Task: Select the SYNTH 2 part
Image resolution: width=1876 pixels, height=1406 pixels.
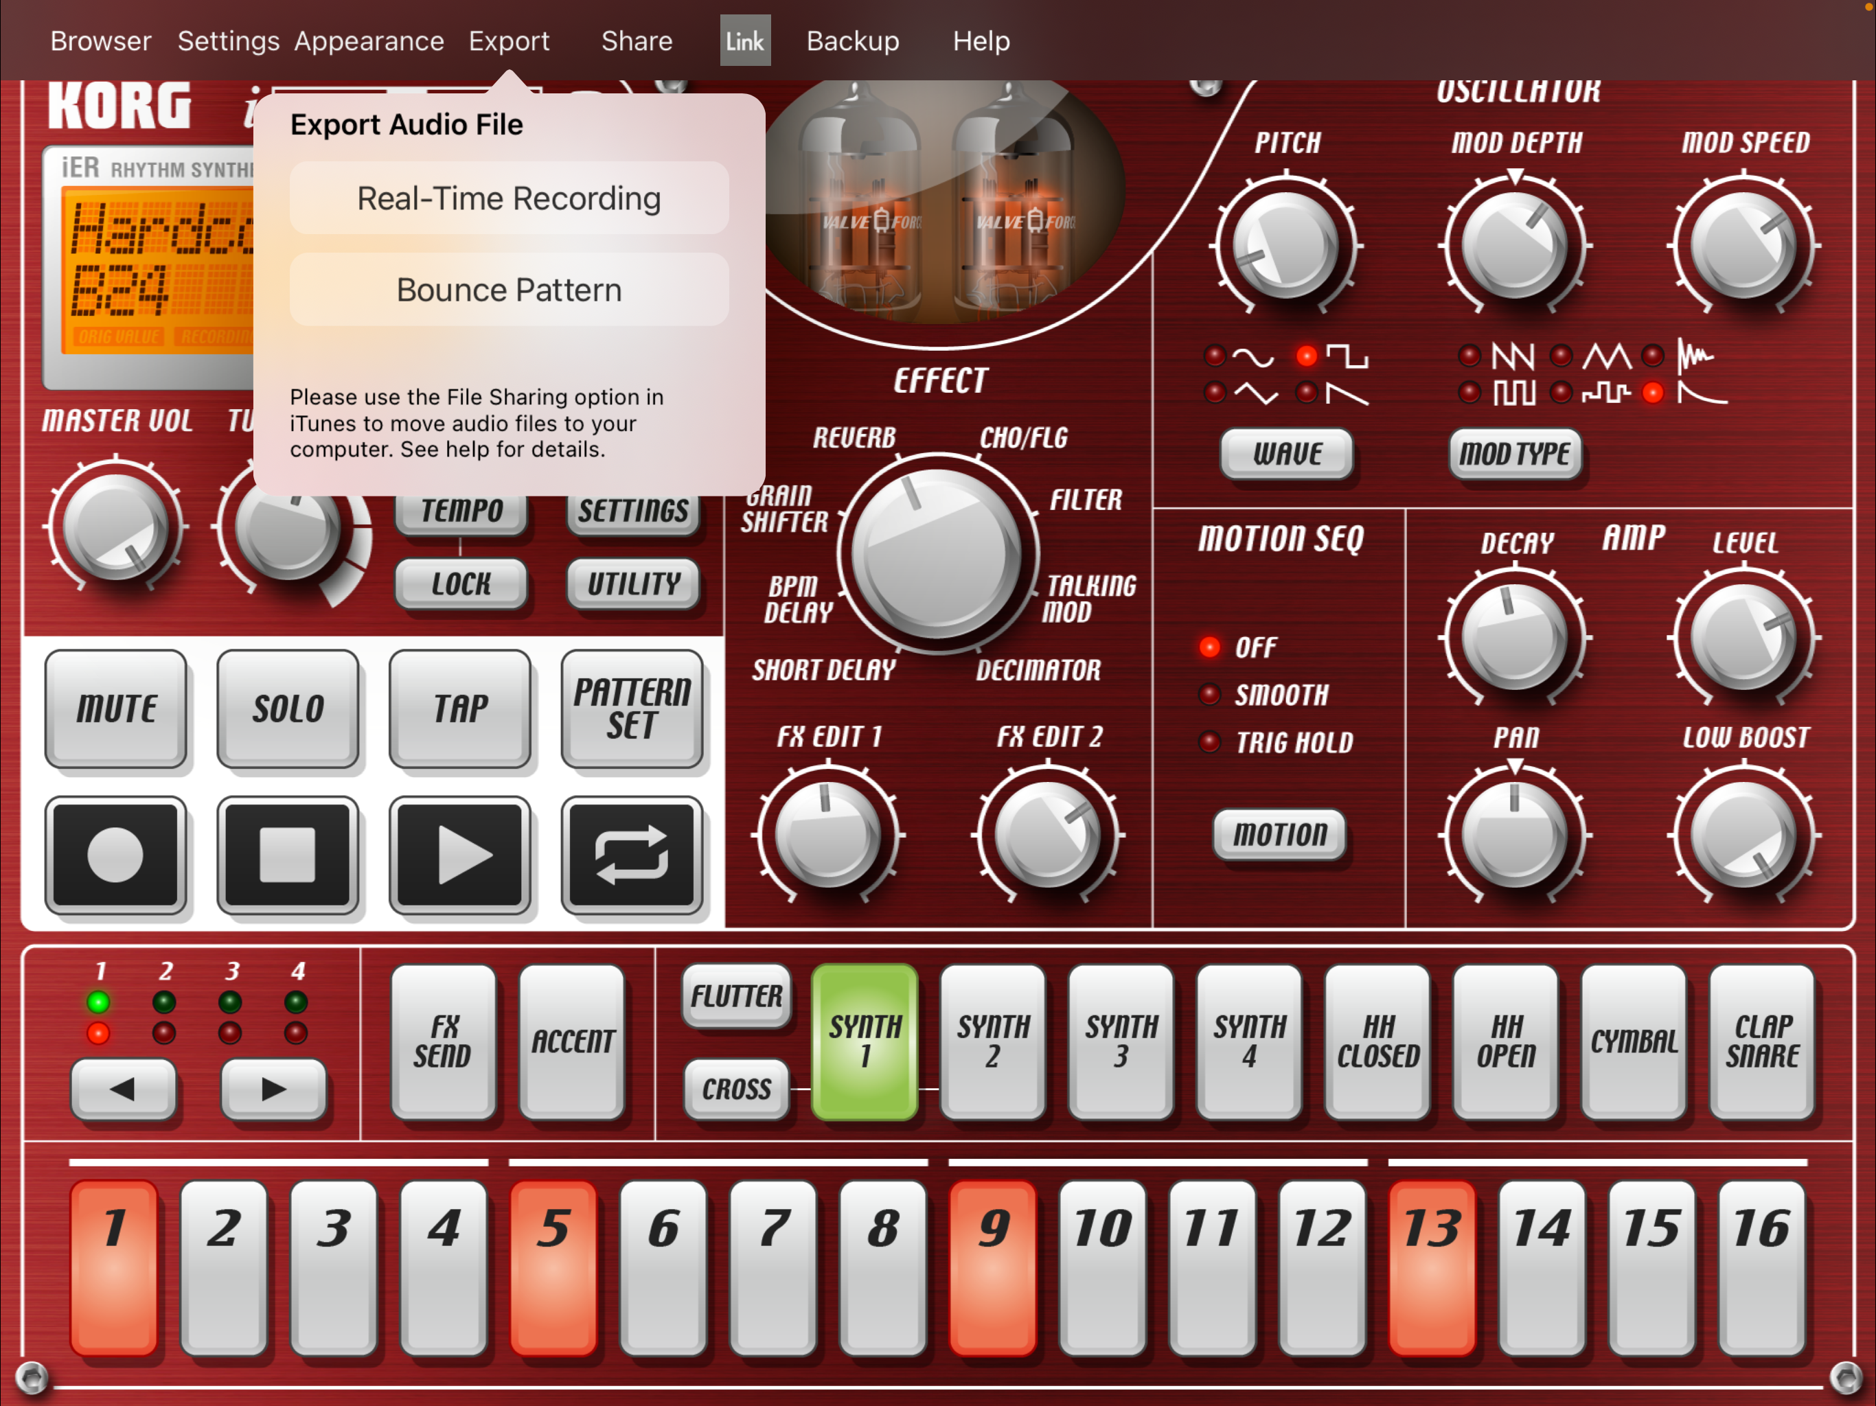Action: click(992, 1041)
